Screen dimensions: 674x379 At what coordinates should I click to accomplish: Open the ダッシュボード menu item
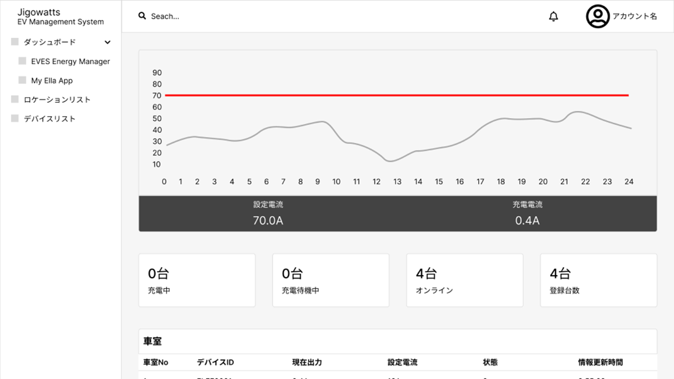[x=50, y=42]
